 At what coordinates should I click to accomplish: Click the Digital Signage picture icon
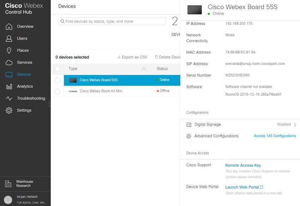[x=189, y=125]
